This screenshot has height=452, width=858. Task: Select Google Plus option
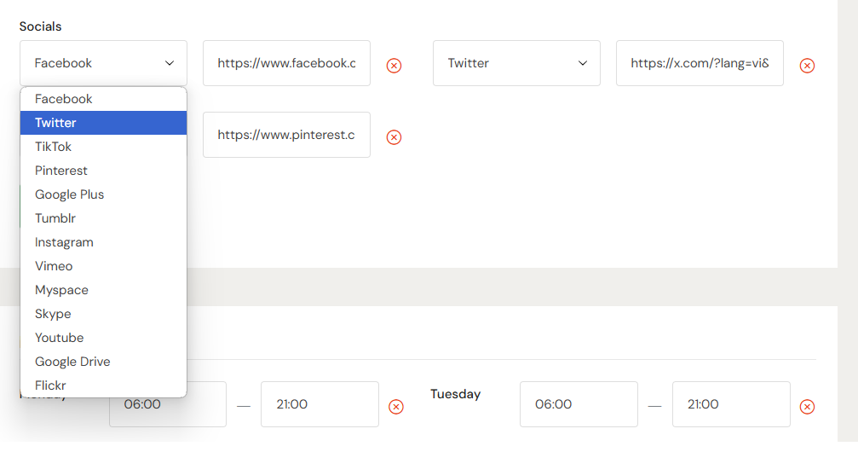coord(103,194)
